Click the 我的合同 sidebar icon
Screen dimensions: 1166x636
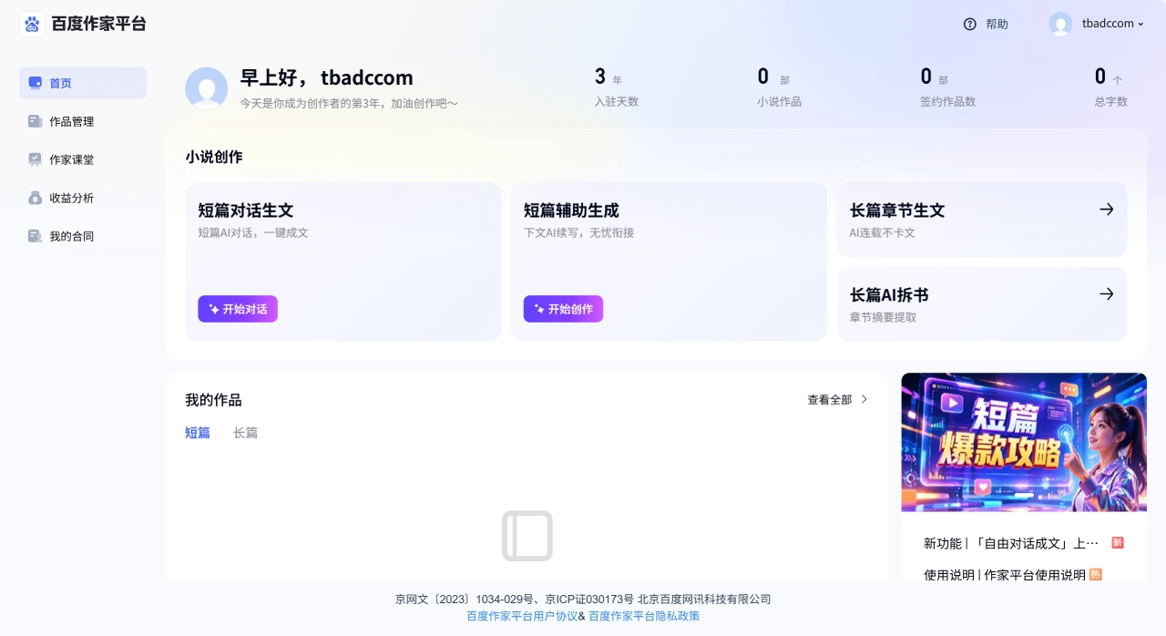click(36, 236)
